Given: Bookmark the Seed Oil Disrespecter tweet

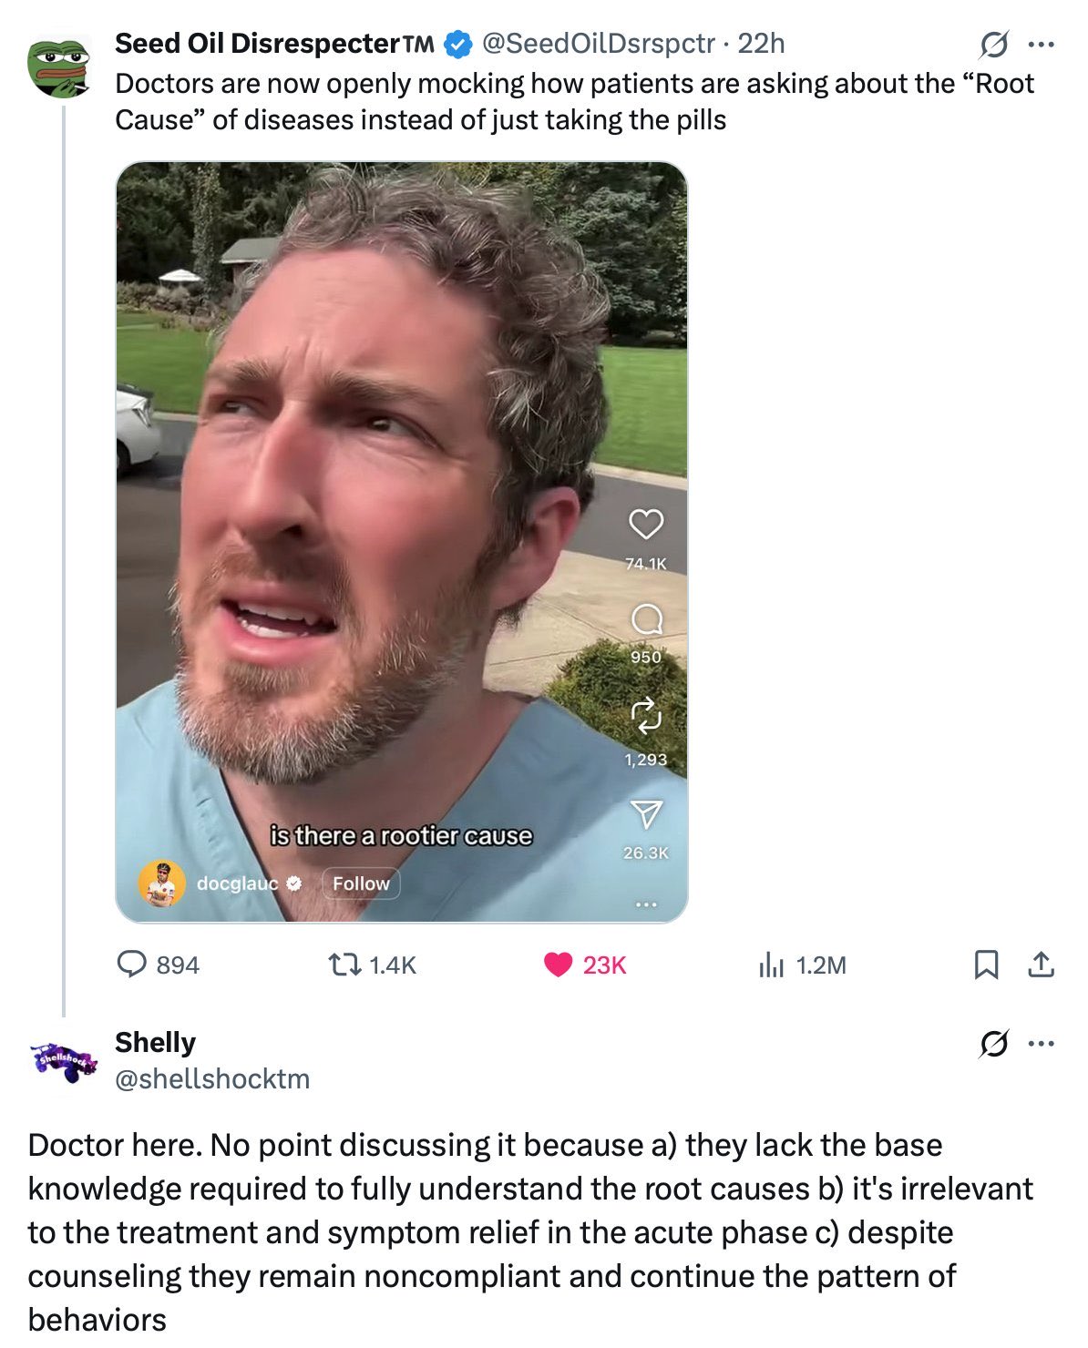Looking at the screenshot, I should pyautogui.click(x=985, y=965).
